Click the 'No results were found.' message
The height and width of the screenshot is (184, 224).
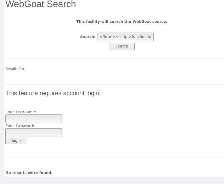pos(29,173)
